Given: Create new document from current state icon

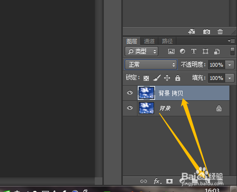Looking at the screenshot, I should (191, 32).
